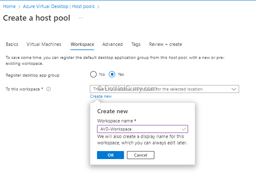The width and height of the screenshot is (256, 178).
Task: Focus the Workspace name input field
Action: tap(143, 129)
